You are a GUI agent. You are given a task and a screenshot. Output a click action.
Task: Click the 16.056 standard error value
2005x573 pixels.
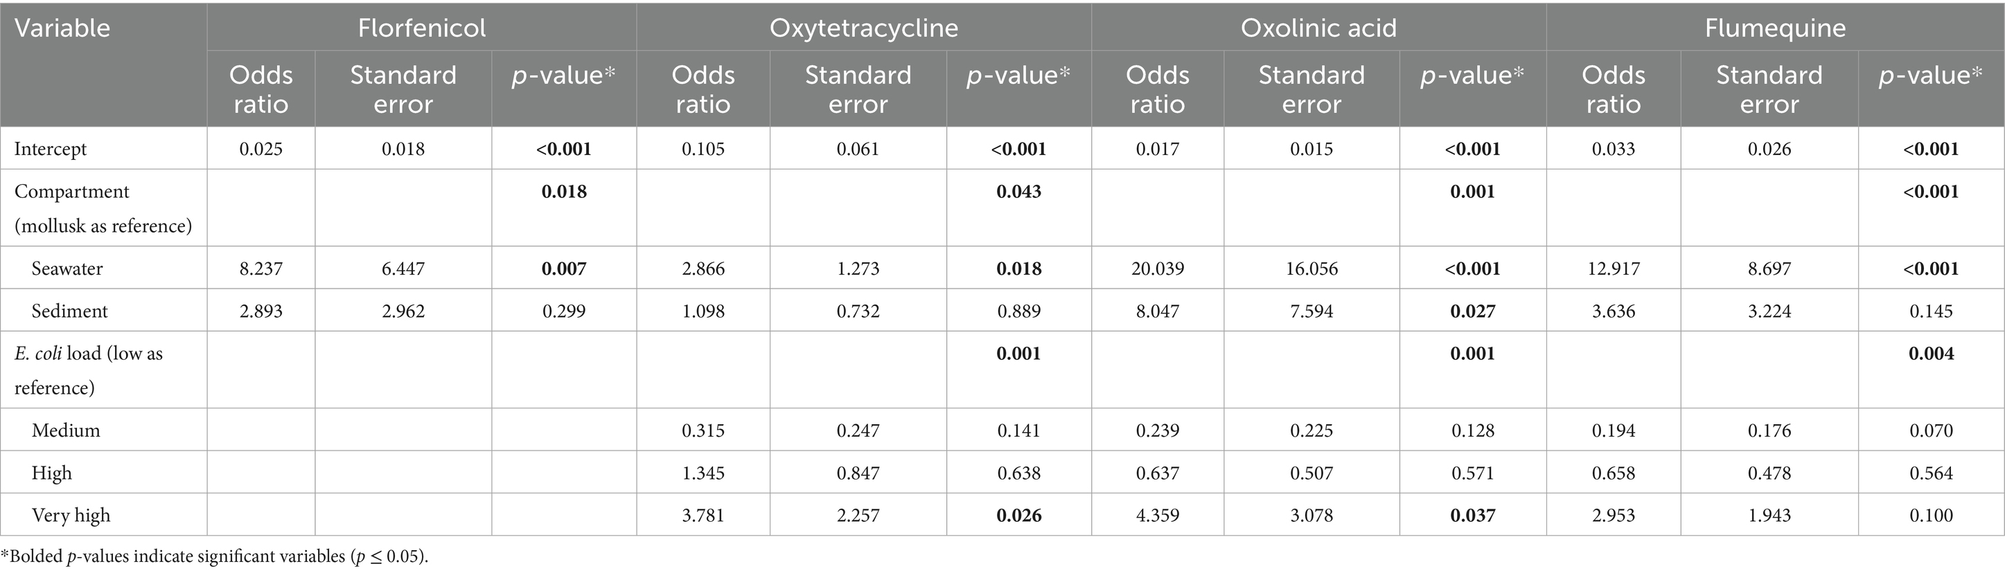[1311, 269]
